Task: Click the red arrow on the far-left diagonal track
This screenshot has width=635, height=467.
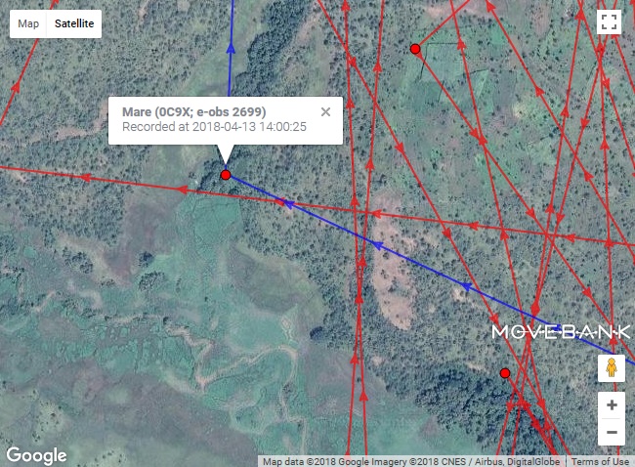Action: (x=16, y=86)
